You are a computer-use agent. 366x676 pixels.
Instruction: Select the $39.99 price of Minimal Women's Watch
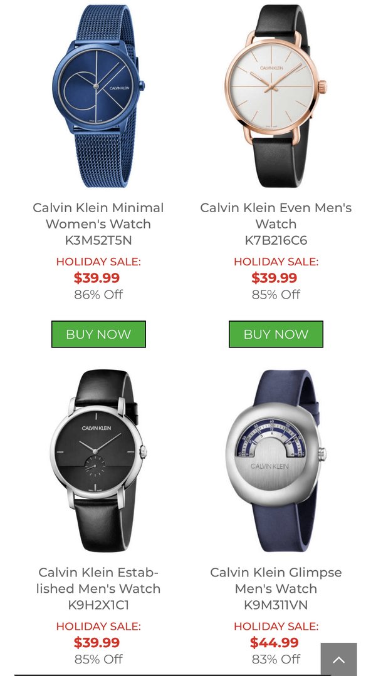[x=97, y=278]
